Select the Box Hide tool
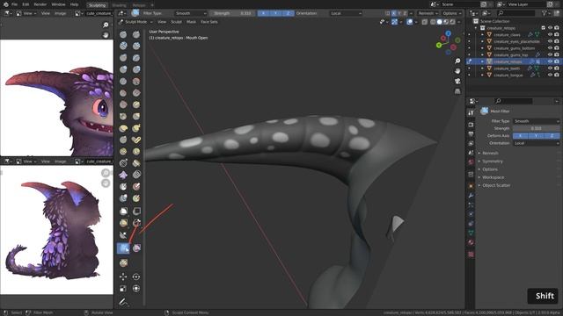 coord(136,211)
